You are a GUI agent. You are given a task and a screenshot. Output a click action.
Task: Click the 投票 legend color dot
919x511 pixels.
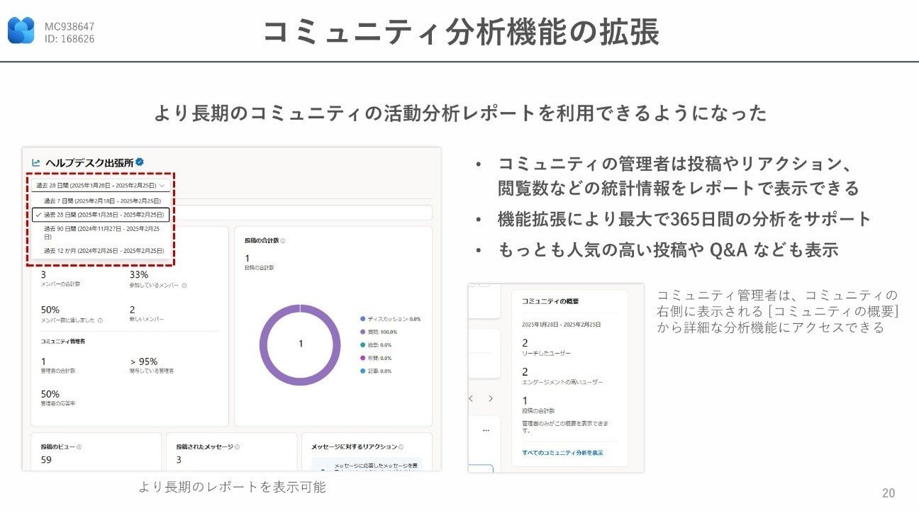[362, 345]
